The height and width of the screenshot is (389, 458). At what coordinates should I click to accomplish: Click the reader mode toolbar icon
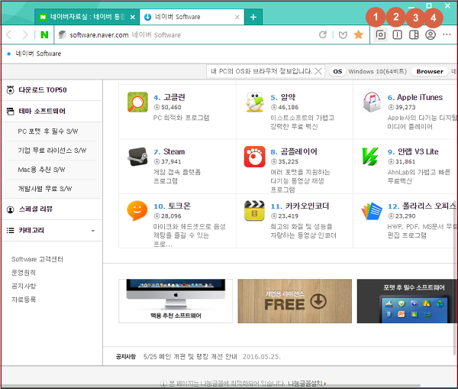coord(397,35)
